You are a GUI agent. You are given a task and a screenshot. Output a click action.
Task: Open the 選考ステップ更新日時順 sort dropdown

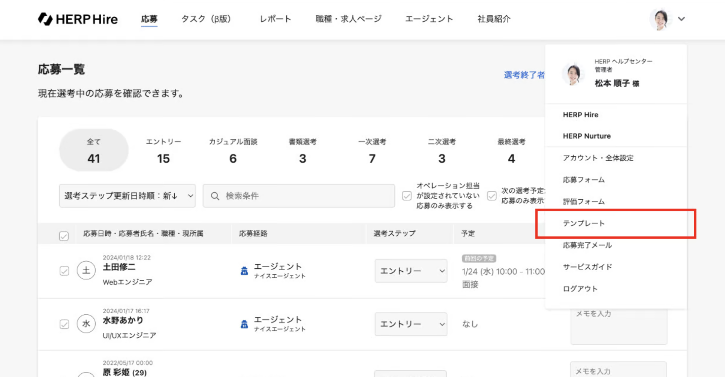pyautogui.click(x=127, y=196)
